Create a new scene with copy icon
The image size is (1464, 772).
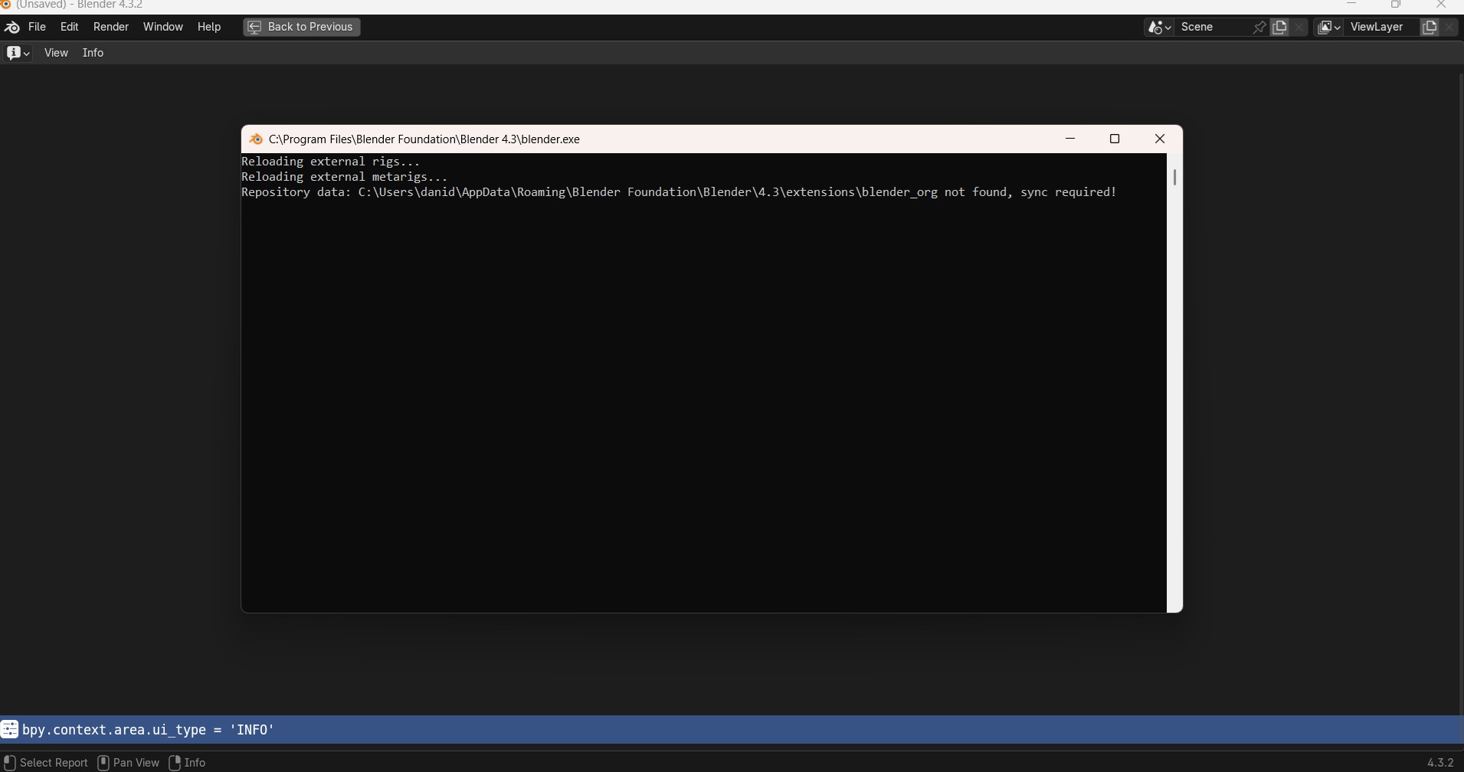click(1279, 27)
